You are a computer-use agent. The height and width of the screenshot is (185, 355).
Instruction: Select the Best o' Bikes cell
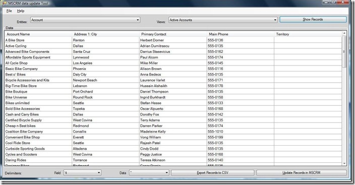(x=38, y=74)
